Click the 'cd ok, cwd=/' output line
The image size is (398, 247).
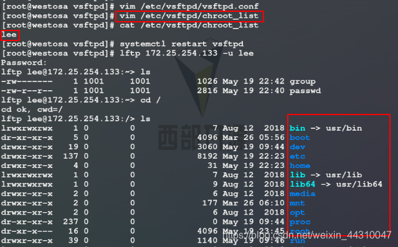(x=32, y=110)
